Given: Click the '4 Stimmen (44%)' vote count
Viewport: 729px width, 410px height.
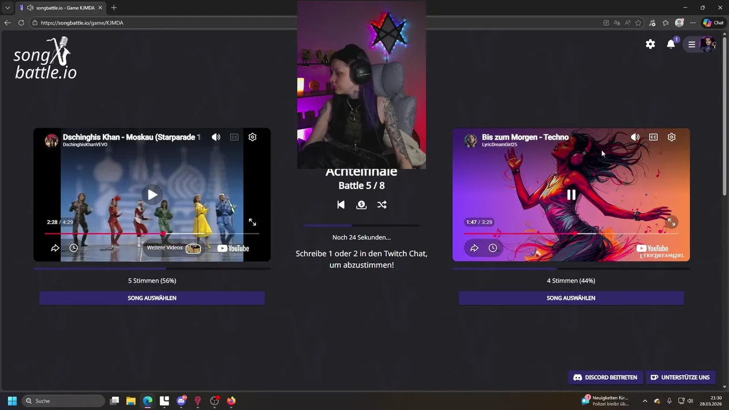Looking at the screenshot, I should pos(571,281).
